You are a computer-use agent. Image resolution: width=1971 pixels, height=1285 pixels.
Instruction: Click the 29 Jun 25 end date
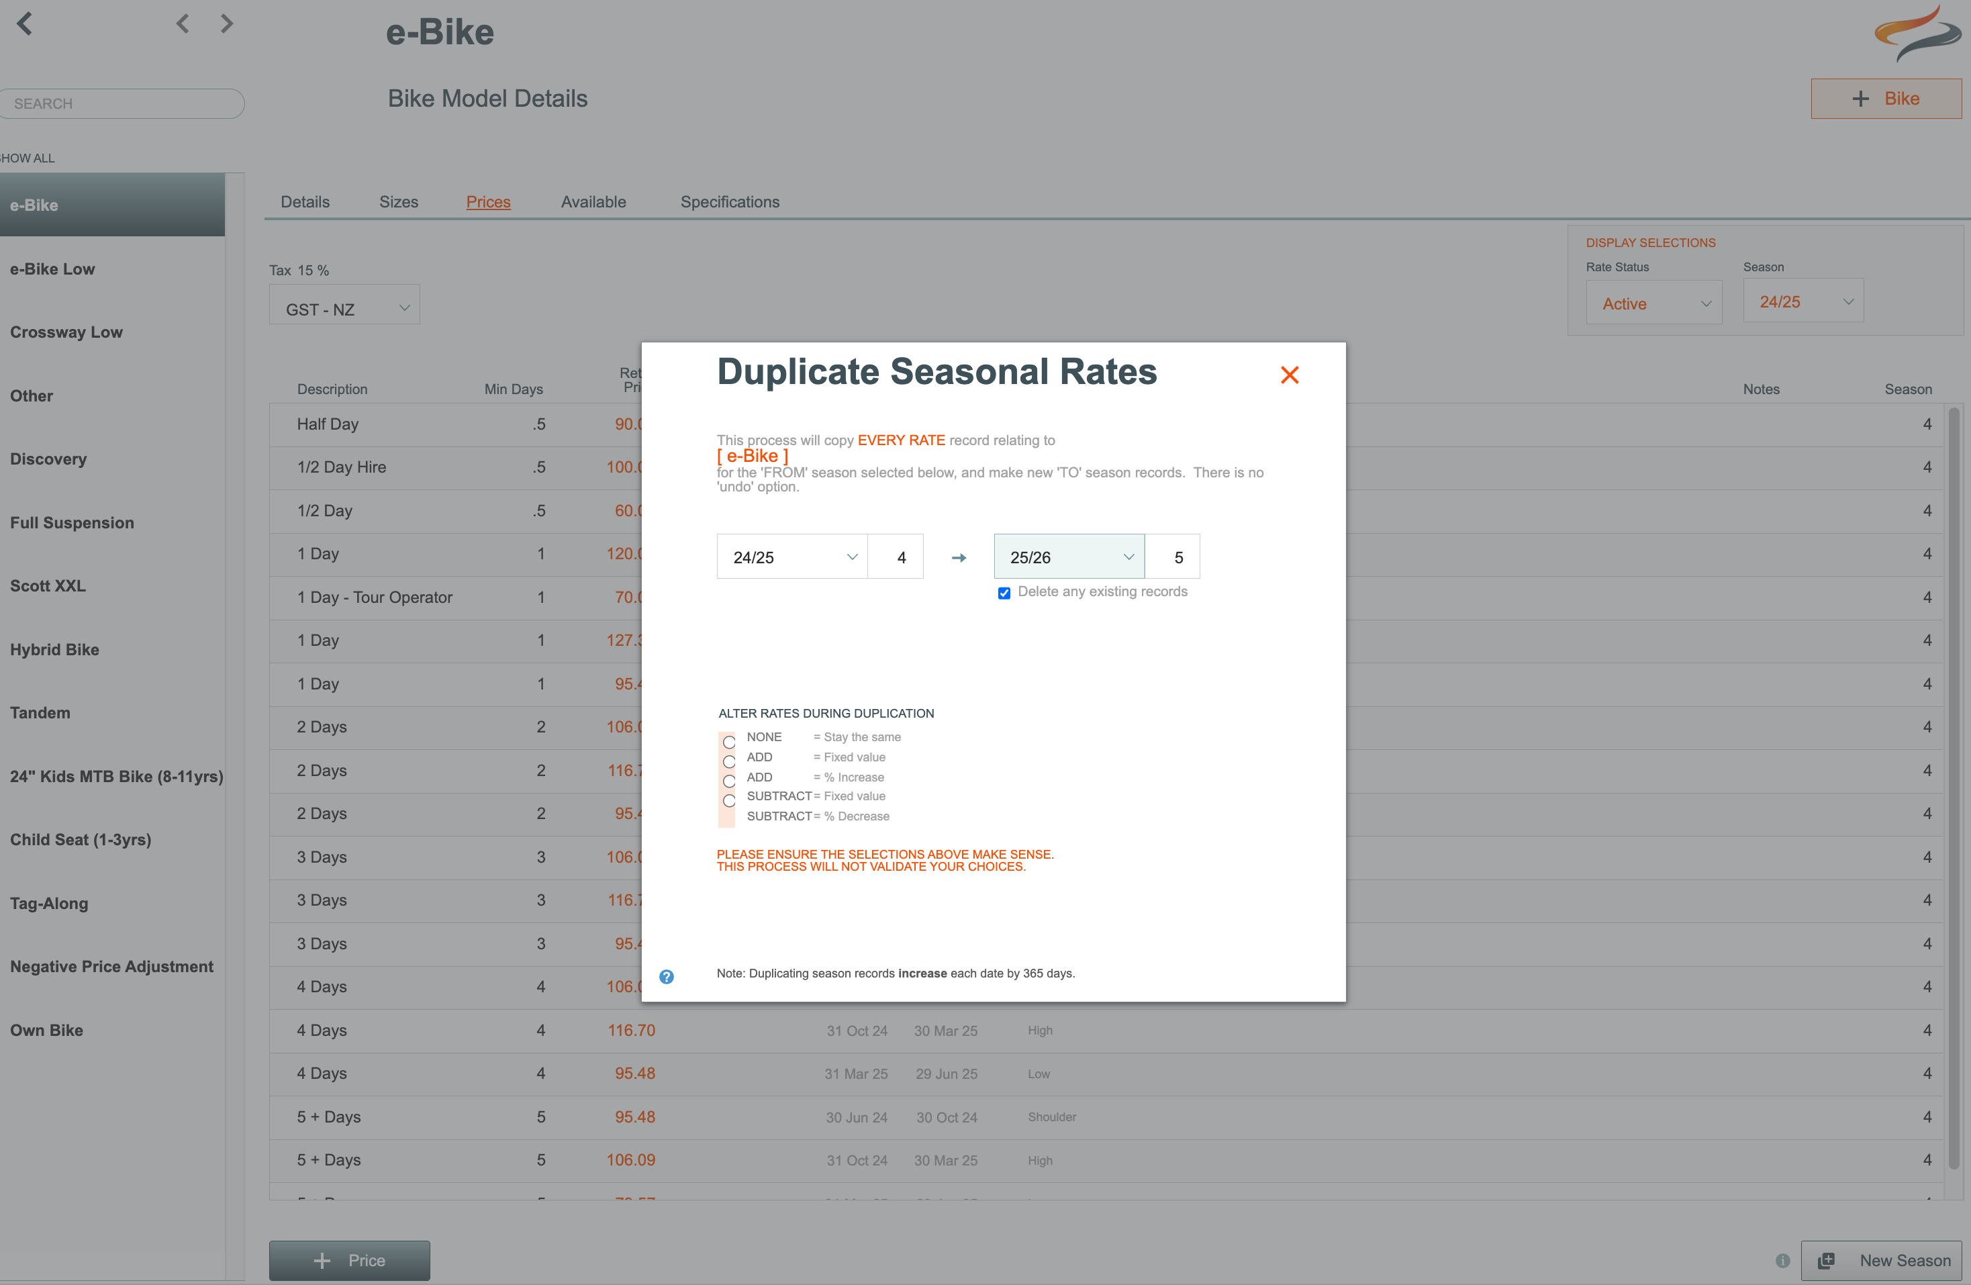[947, 1074]
